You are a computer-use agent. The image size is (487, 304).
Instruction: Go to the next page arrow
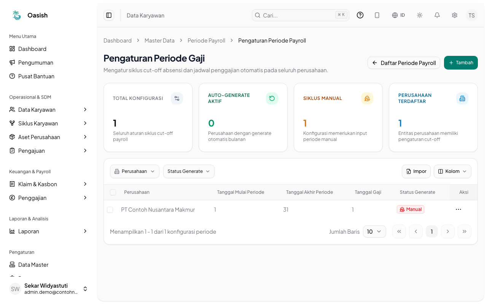448,231
